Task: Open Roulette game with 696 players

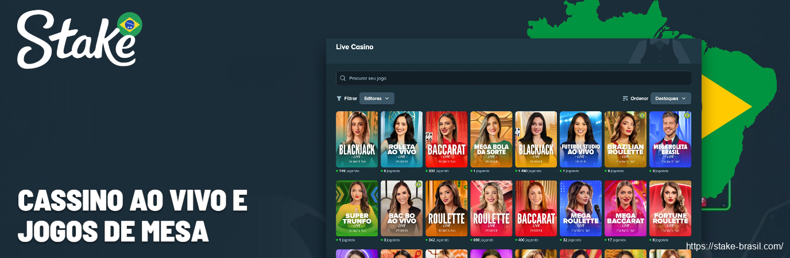Action: tap(491, 208)
